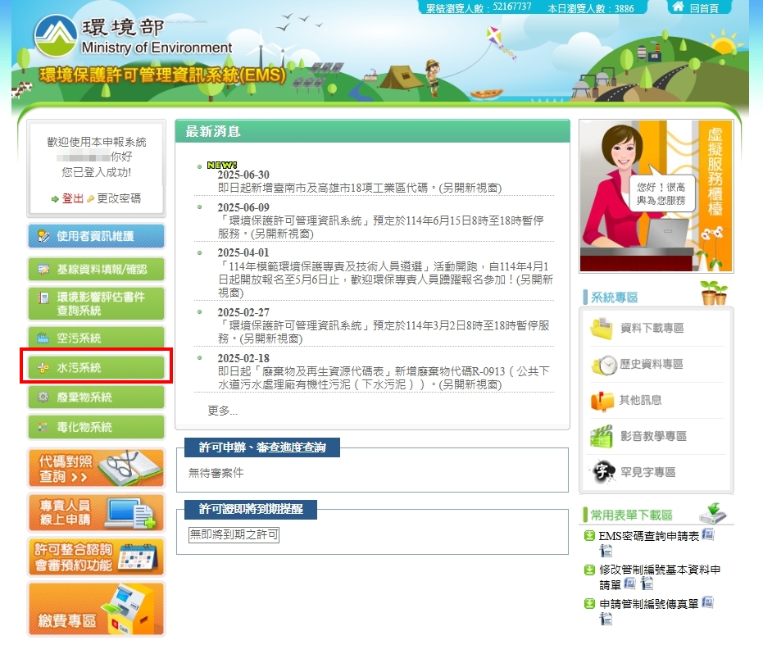Click the 專責人員線上申請 banner button

click(x=96, y=512)
